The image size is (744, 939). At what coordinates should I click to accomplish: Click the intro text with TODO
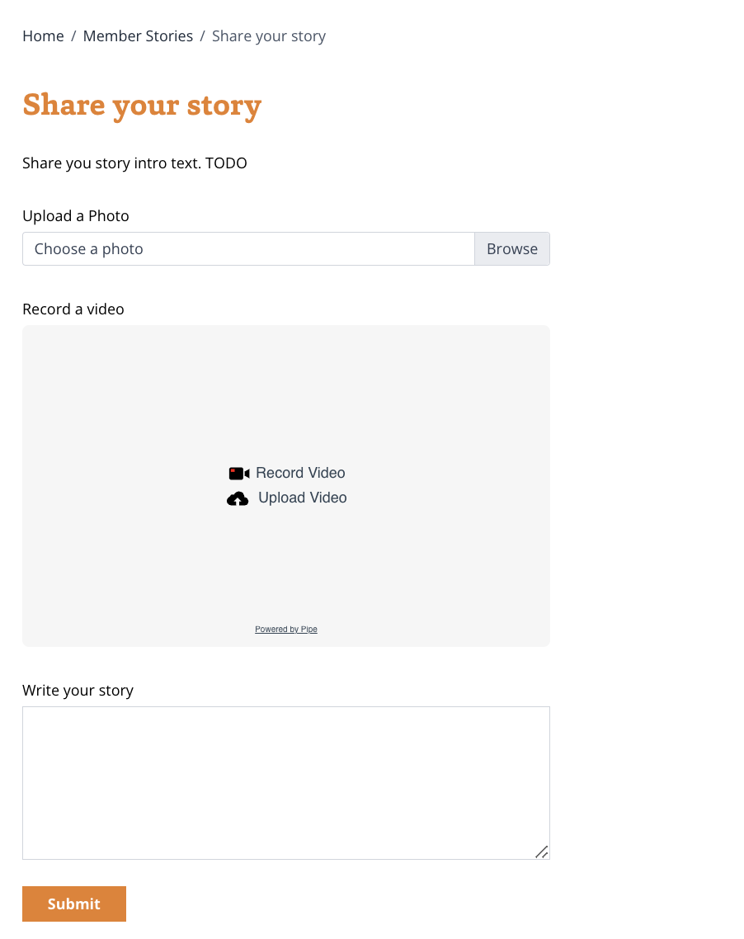click(x=134, y=163)
